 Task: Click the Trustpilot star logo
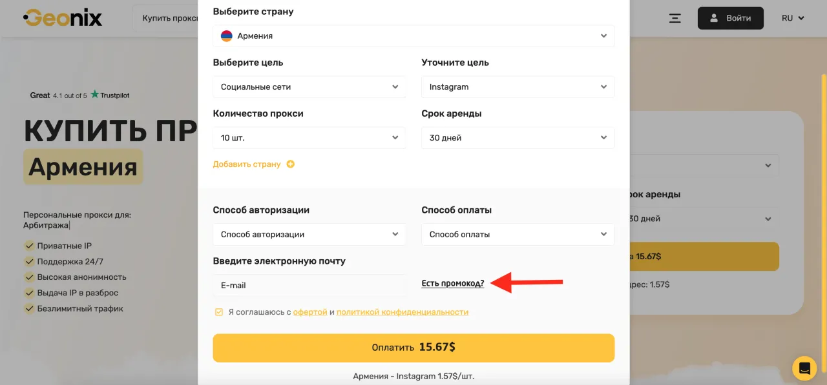[x=95, y=95]
